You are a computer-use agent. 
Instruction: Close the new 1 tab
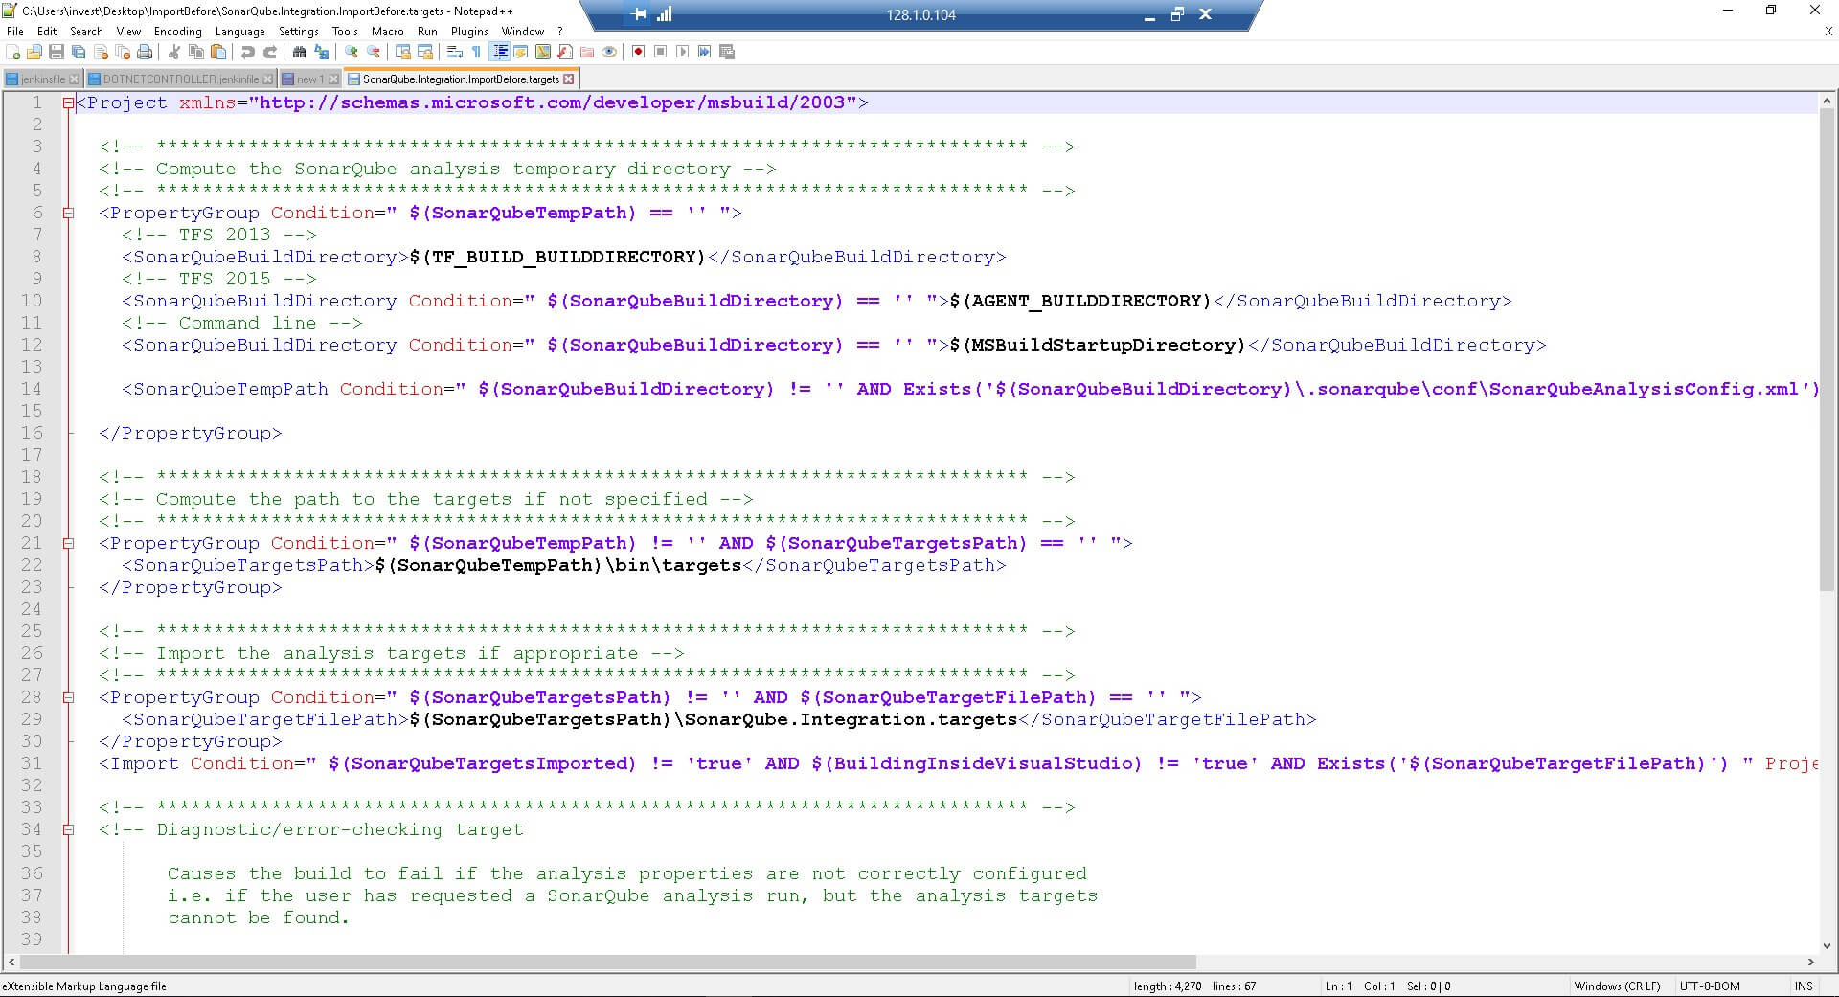333,79
